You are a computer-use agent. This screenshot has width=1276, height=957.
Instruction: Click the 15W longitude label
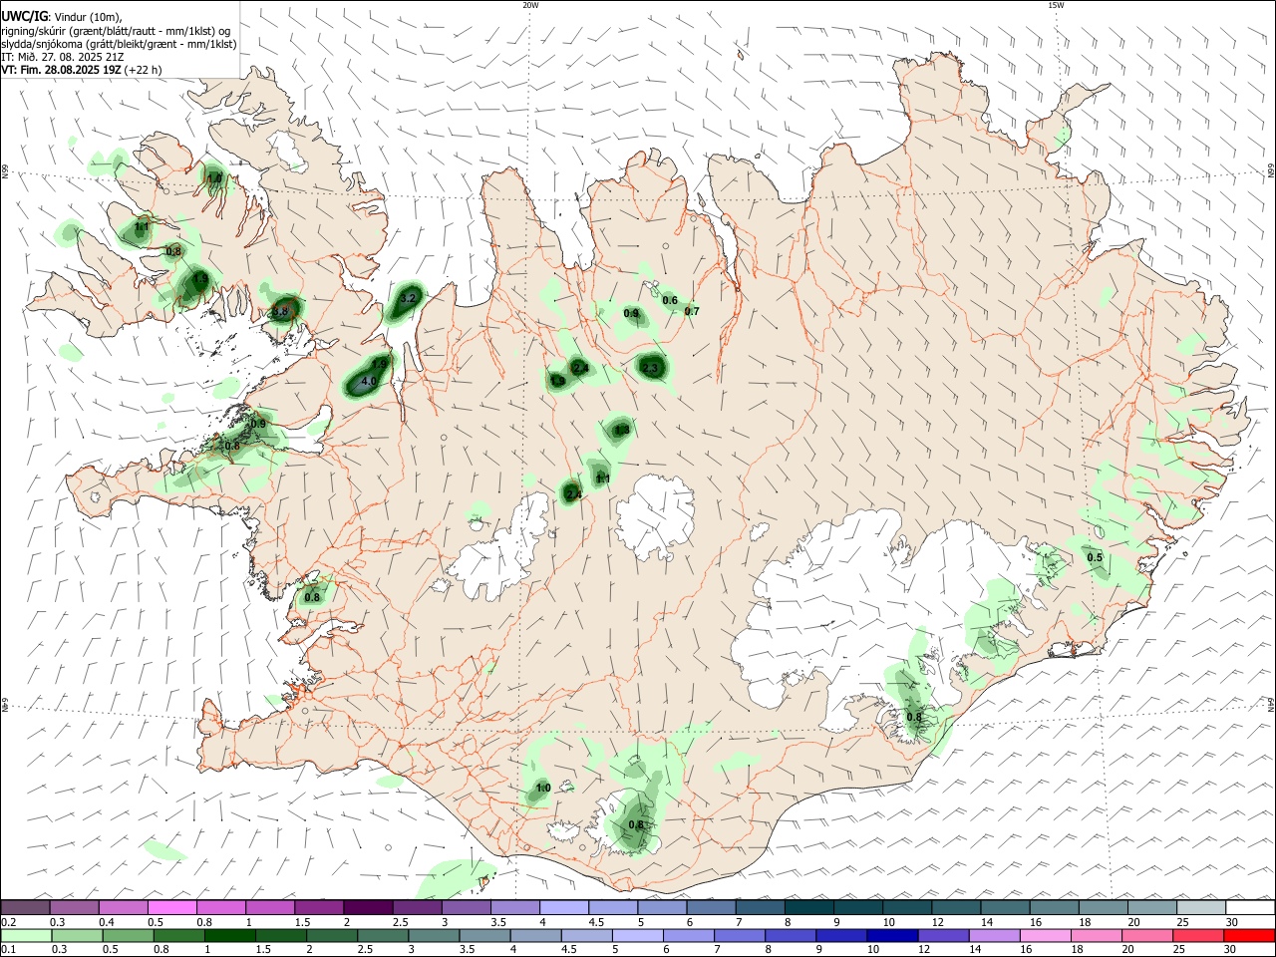coord(1056,5)
